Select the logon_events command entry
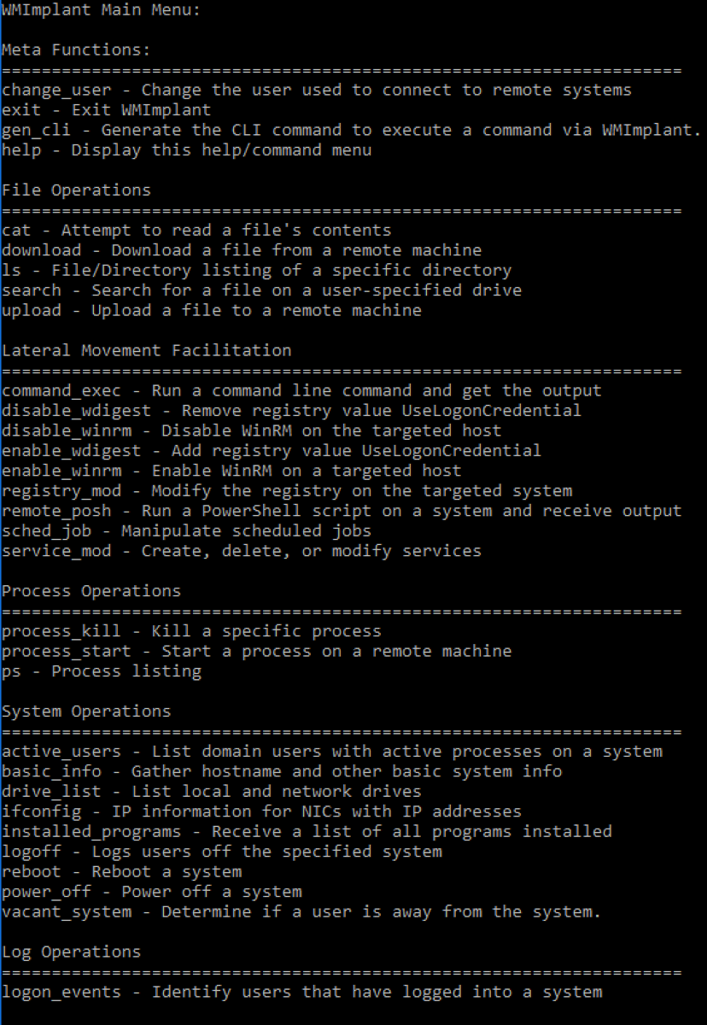 [x=301, y=992]
